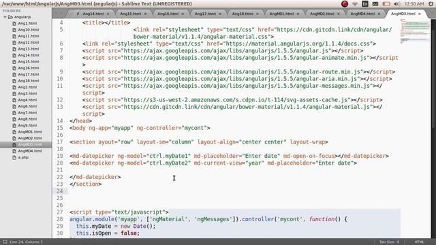
Task: Place cursor on the </section> closing tag
Action: [86, 184]
